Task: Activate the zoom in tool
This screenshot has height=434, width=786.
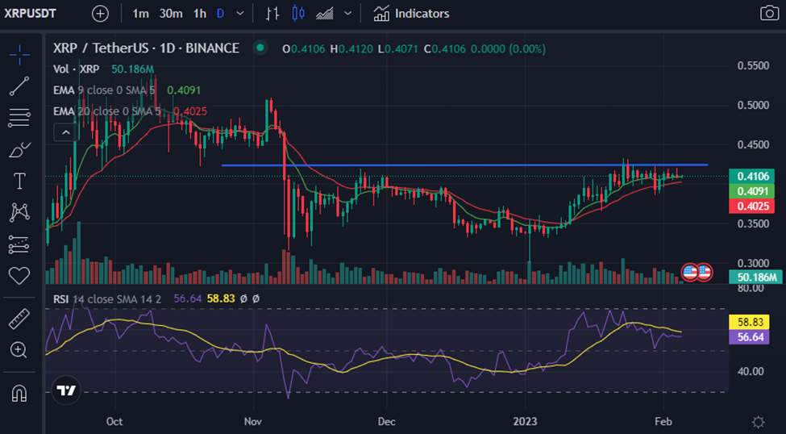Action: [x=19, y=350]
